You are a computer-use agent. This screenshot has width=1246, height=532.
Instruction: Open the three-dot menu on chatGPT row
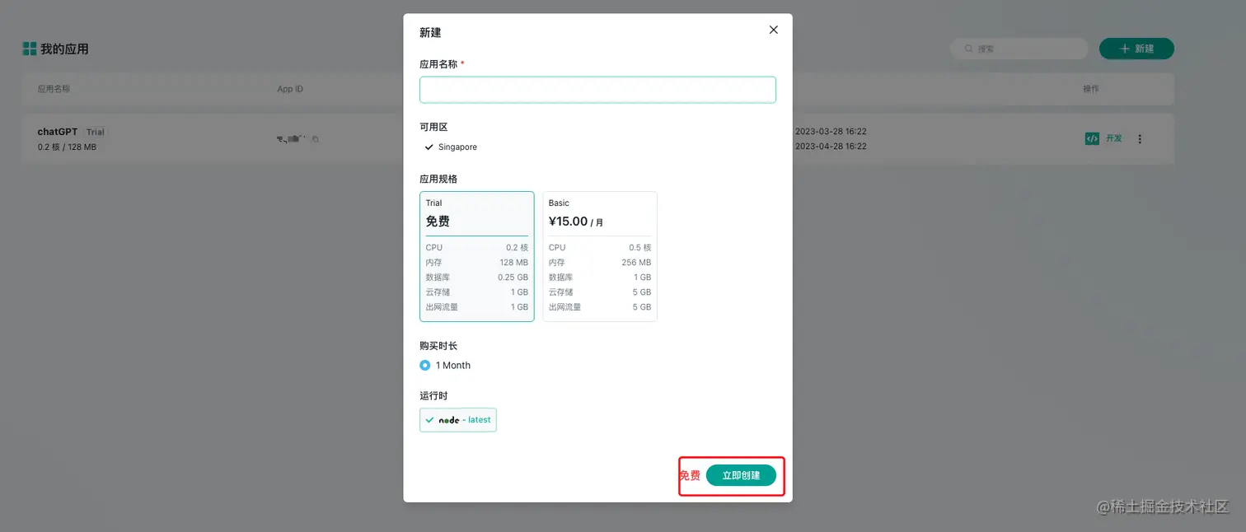click(x=1140, y=138)
